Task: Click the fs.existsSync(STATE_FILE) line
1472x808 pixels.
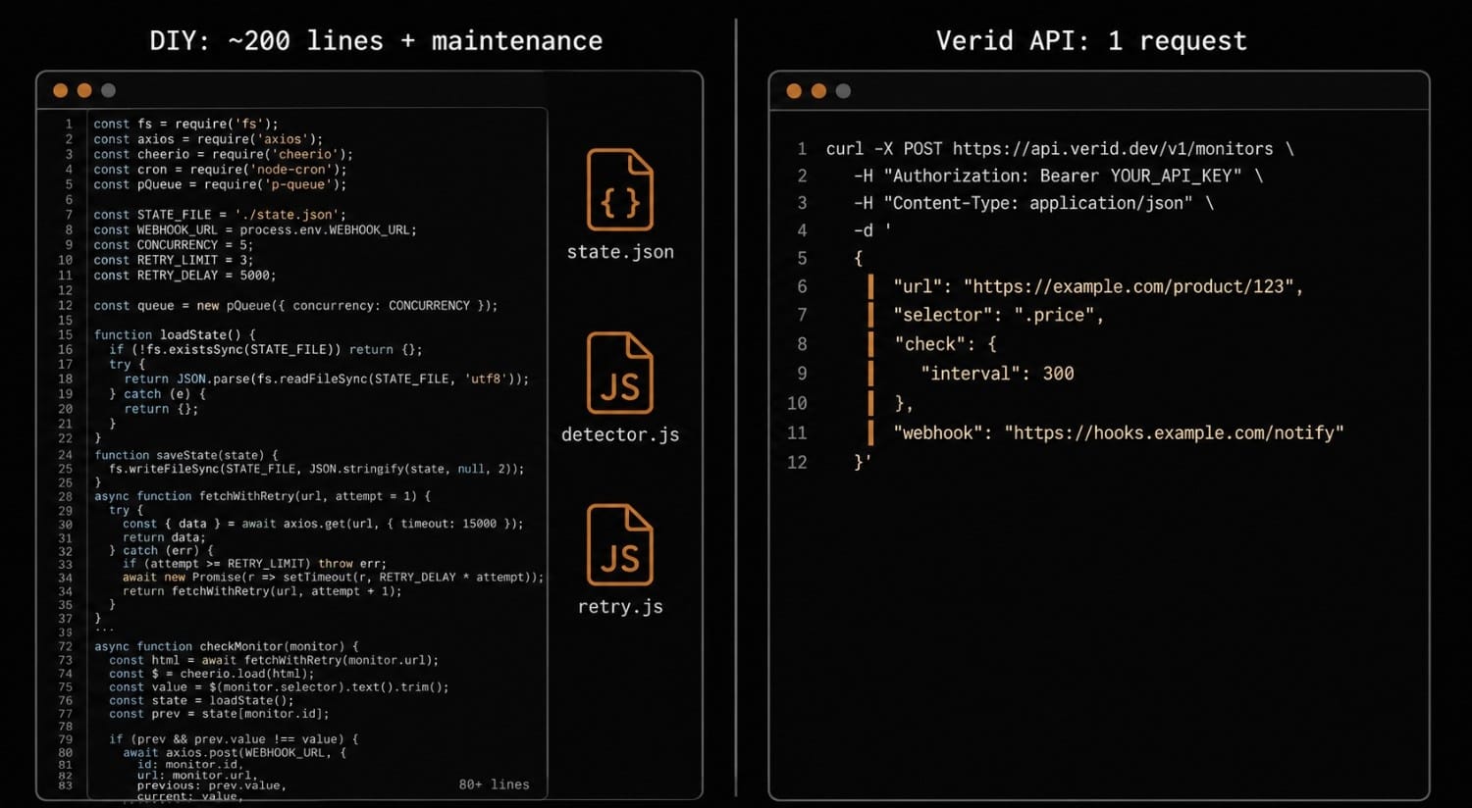Action: (x=266, y=349)
